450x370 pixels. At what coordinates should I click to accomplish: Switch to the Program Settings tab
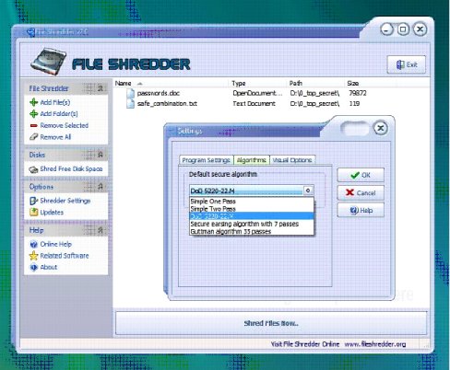tap(206, 160)
